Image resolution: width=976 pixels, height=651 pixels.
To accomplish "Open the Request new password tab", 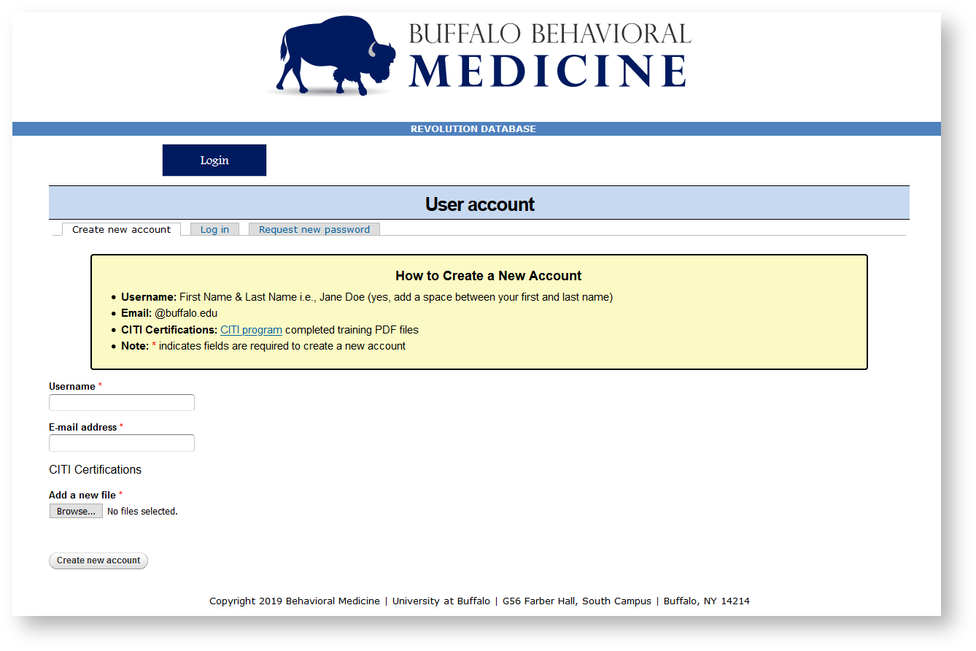I will (314, 229).
